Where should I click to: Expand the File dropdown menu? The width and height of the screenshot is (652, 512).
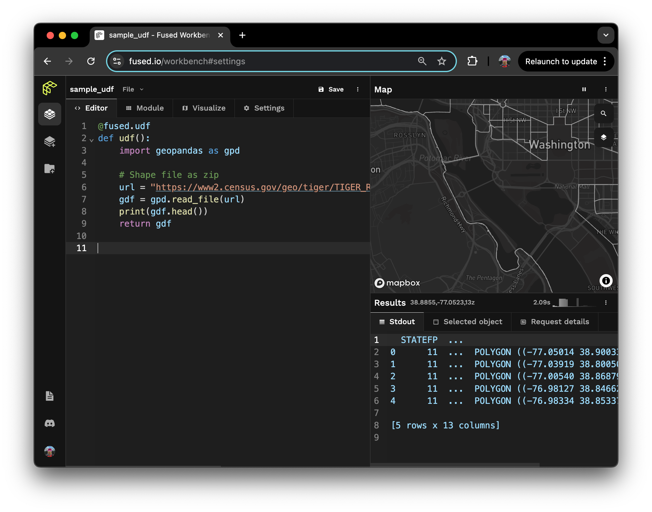(x=133, y=89)
